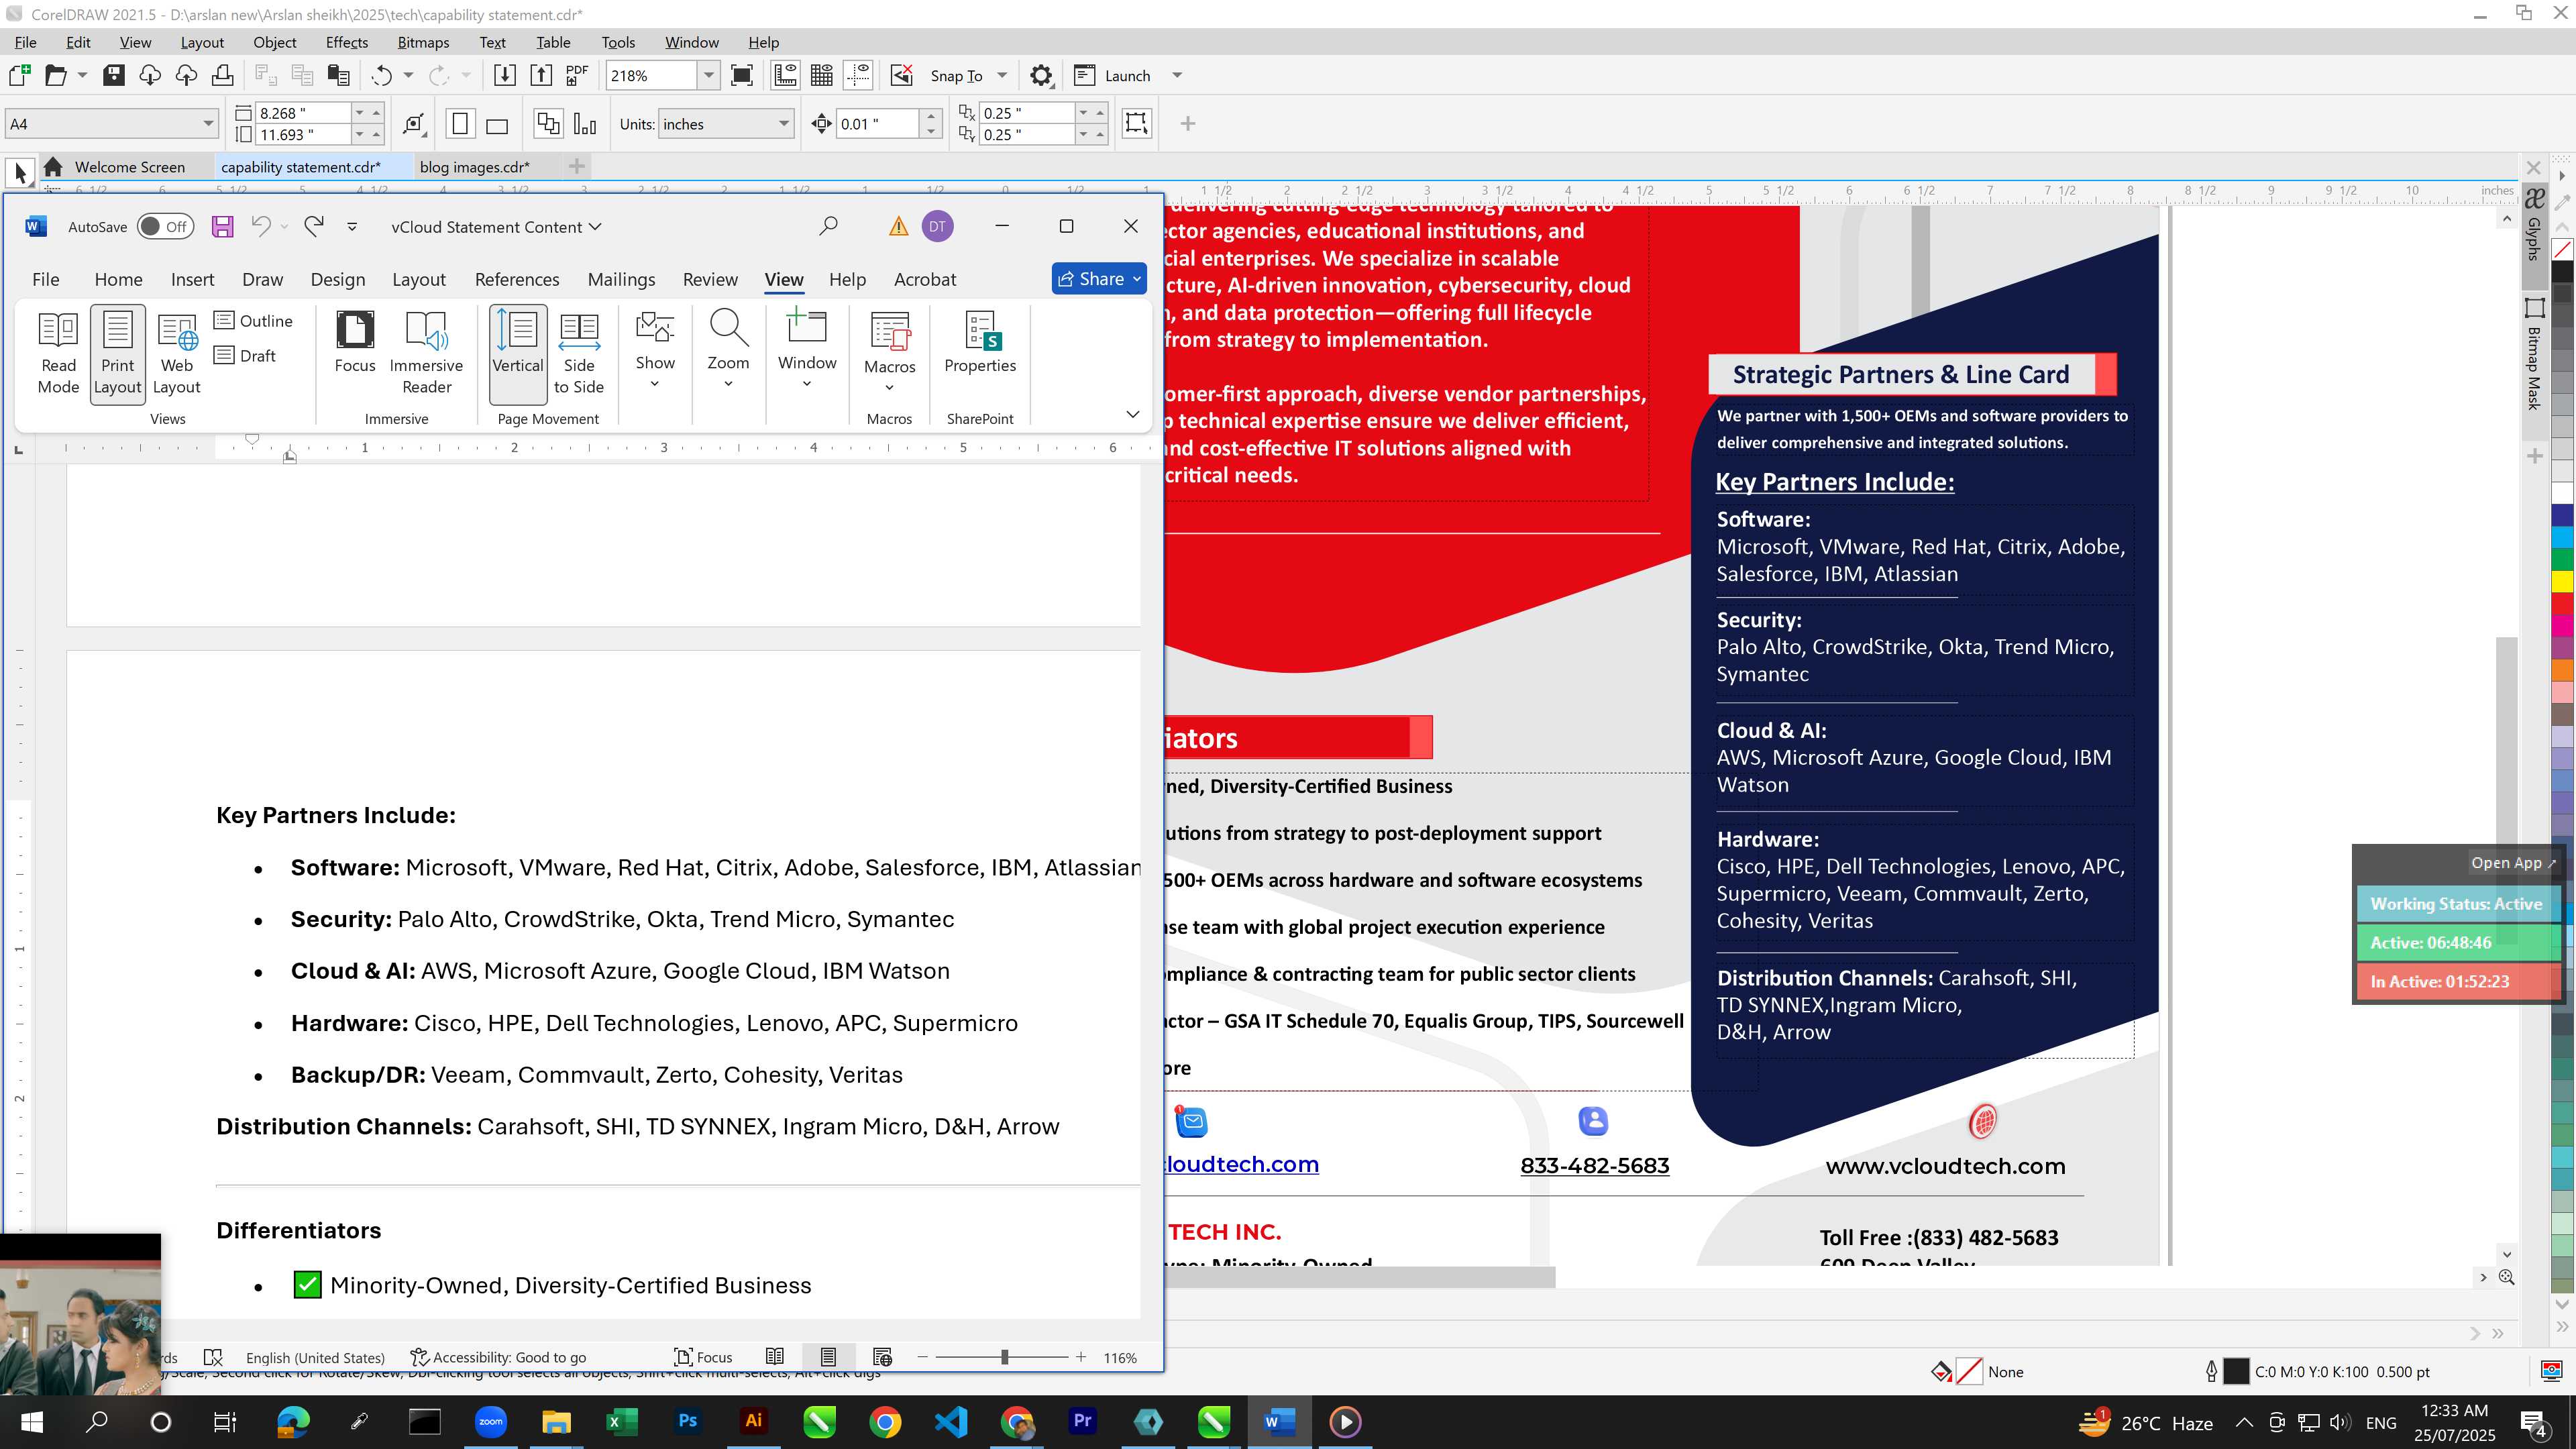Click Word Share button
This screenshot has height=1449, width=2576.
tap(1099, 279)
